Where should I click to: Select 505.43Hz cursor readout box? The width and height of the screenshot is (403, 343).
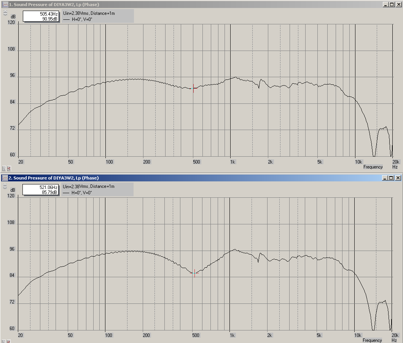[41, 16]
